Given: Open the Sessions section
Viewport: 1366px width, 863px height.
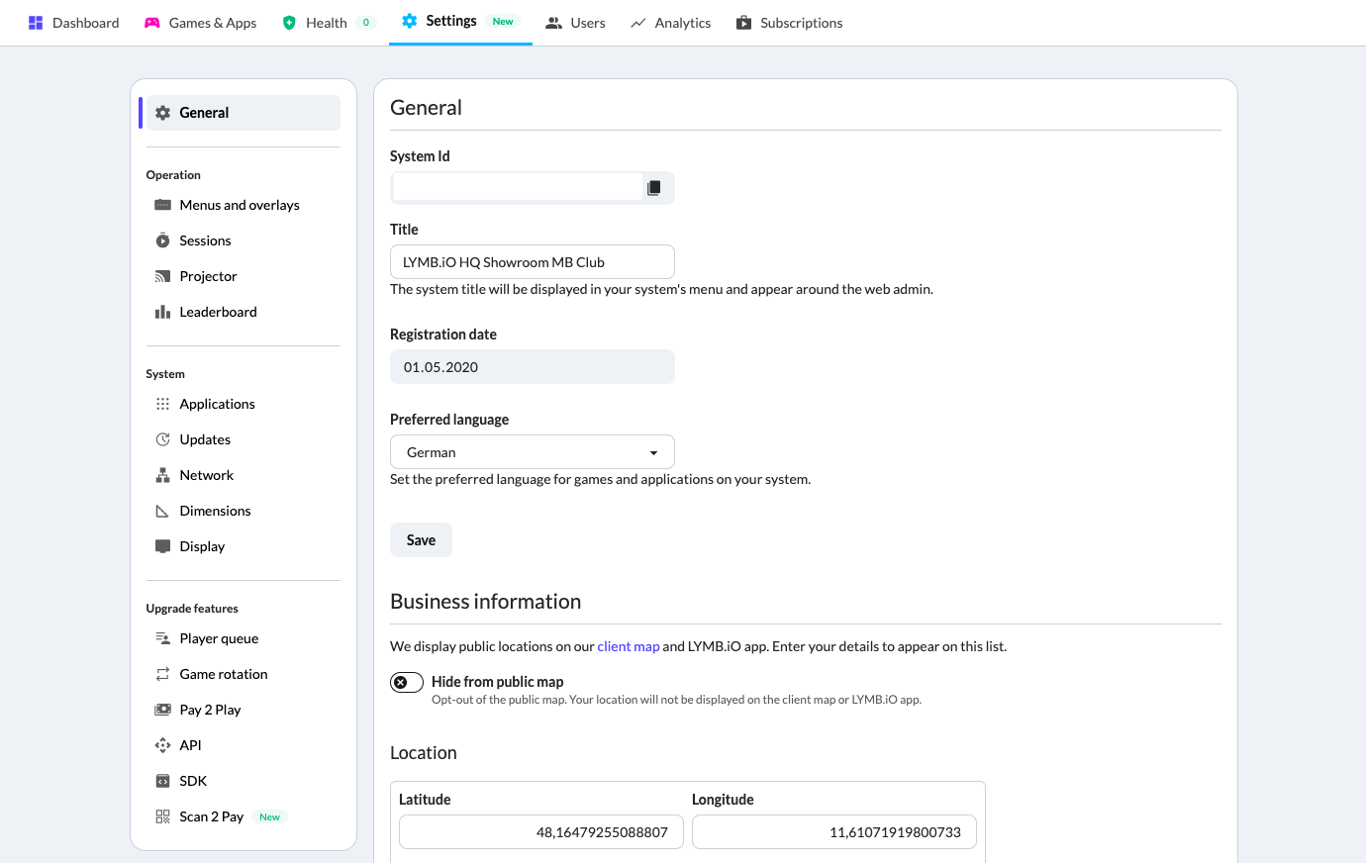Looking at the screenshot, I should 205,240.
